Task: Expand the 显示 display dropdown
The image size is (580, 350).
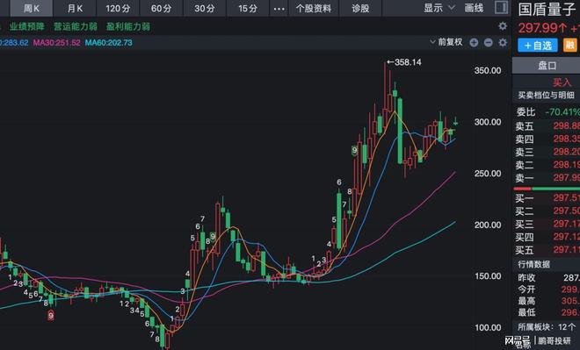Action: point(439,8)
